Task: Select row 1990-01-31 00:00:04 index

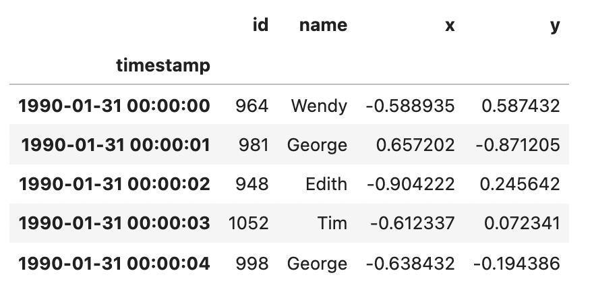Action: (x=114, y=263)
